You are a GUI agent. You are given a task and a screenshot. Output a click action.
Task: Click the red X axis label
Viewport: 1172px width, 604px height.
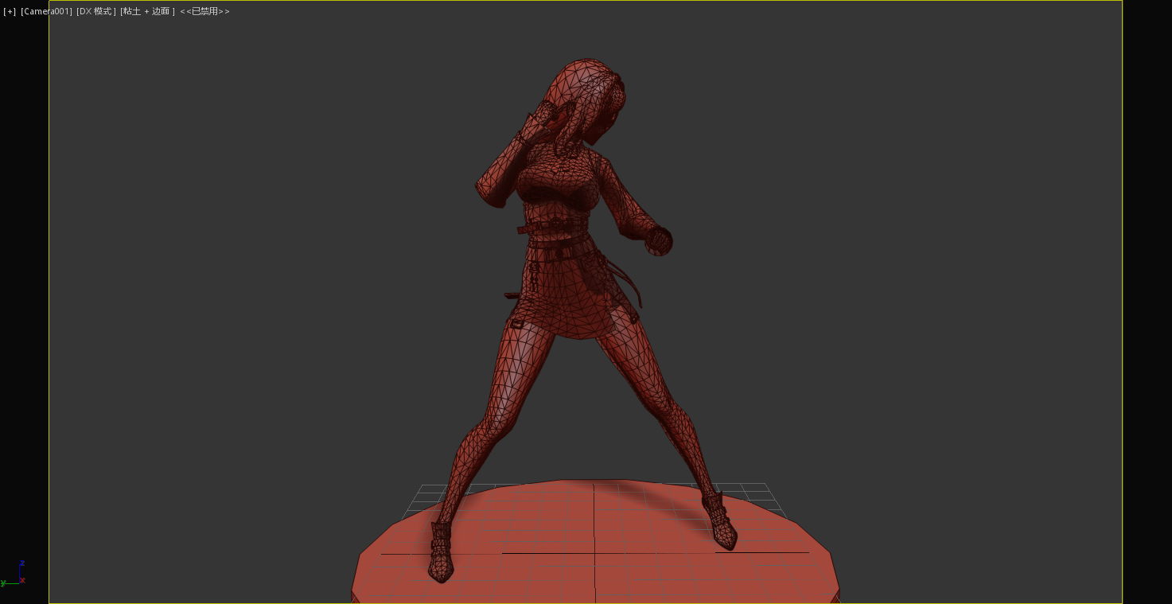tap(23, 581)
